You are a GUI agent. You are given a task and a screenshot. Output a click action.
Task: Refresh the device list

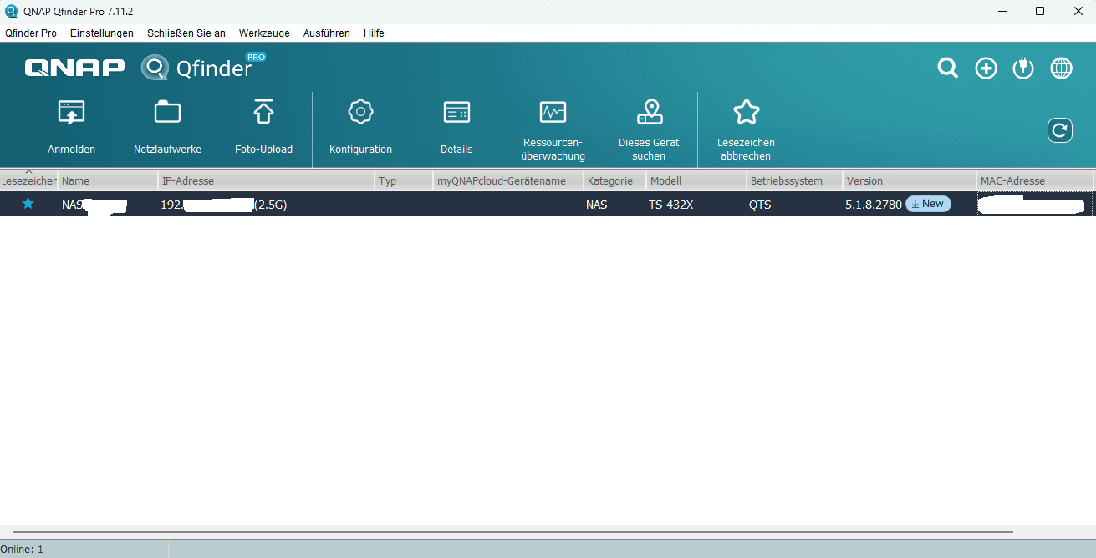pyautogui.click(x=1060, y=130)
